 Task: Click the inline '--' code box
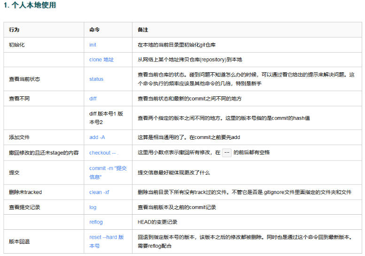point(227,153)
